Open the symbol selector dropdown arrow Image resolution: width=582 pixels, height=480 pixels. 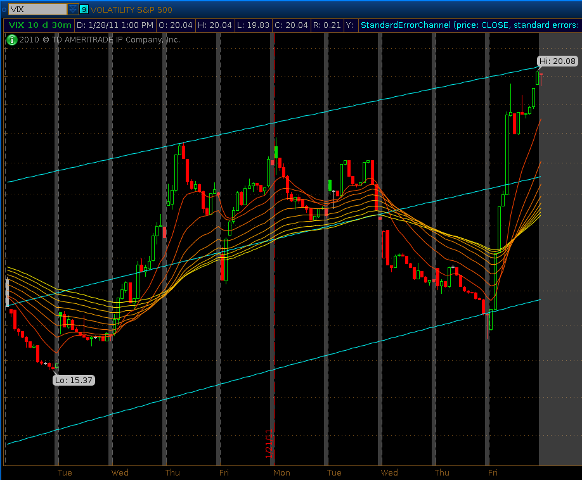point(73,9)
